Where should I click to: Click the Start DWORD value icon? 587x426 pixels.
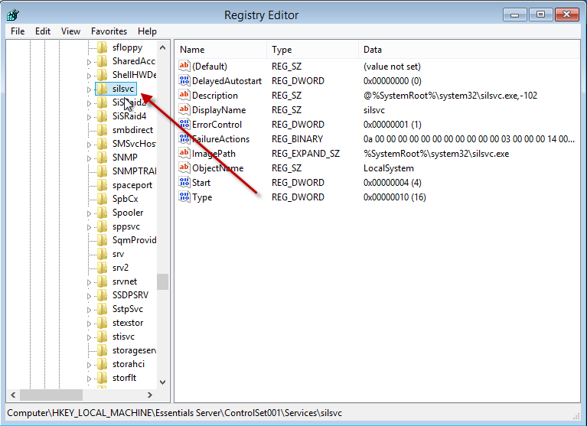[x=184, y=183]
